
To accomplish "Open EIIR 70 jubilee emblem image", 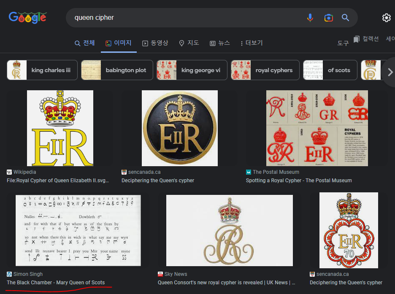I will pyautogui.click(x=349, y=230).
